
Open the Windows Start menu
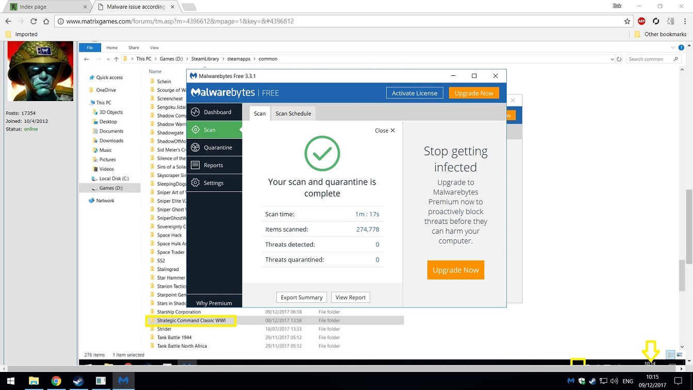(x=11, y=381)
